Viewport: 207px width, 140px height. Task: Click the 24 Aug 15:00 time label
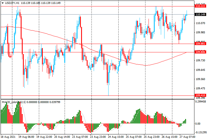(116, 137)
